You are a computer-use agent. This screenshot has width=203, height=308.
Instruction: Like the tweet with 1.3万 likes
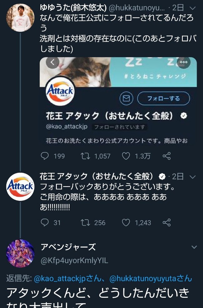pyautogui.click(x=126, y=156)
